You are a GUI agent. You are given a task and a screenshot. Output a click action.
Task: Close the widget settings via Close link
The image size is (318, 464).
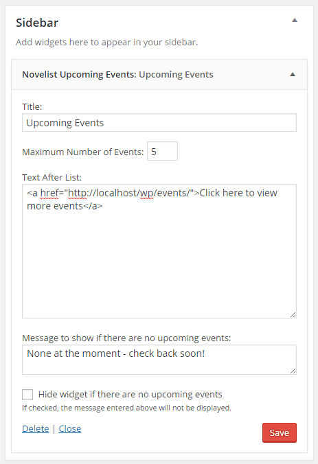(x=70, y=428)
